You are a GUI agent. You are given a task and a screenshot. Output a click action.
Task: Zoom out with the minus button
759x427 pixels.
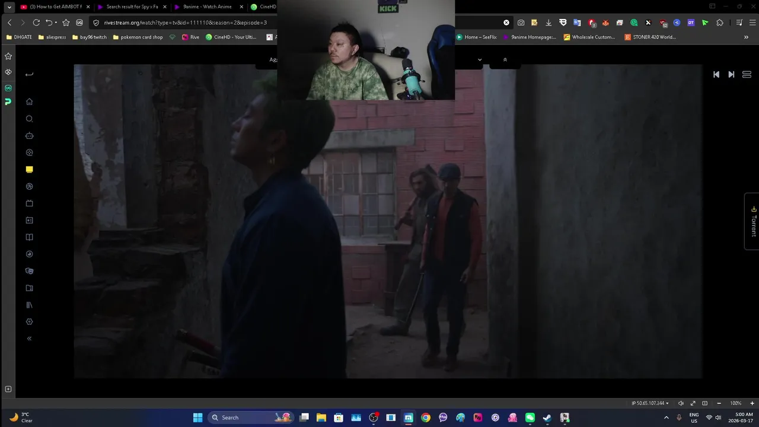[719, 403]
